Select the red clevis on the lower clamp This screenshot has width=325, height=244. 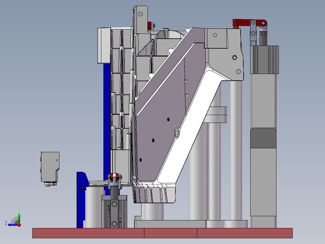(x=115, y=177)
